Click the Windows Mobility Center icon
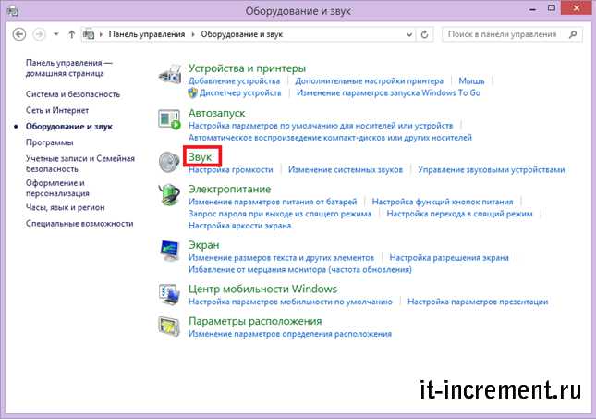Viewport: 596px width, 419px height. (169, 294)
